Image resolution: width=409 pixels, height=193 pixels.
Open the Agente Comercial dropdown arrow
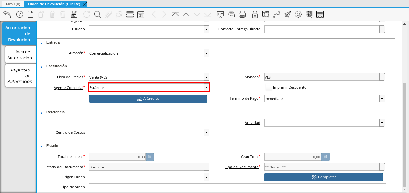click(x=206, y=87)
